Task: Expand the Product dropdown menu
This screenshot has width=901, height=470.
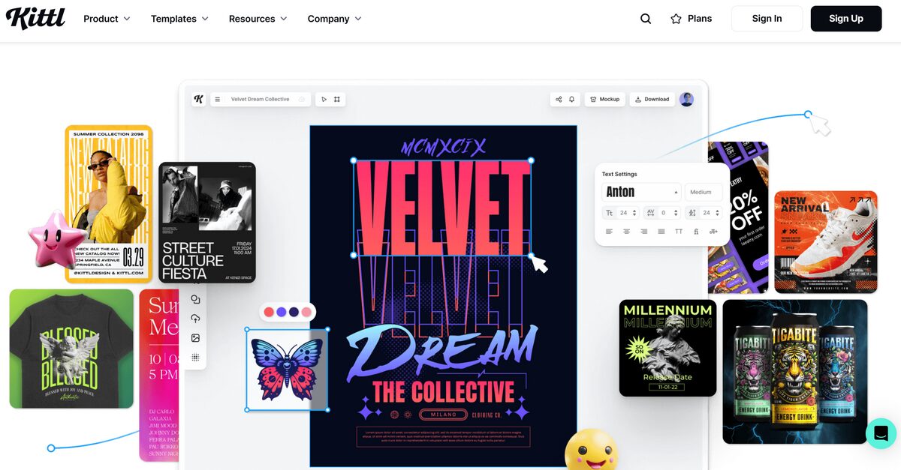Action: (x=107, y=19)
